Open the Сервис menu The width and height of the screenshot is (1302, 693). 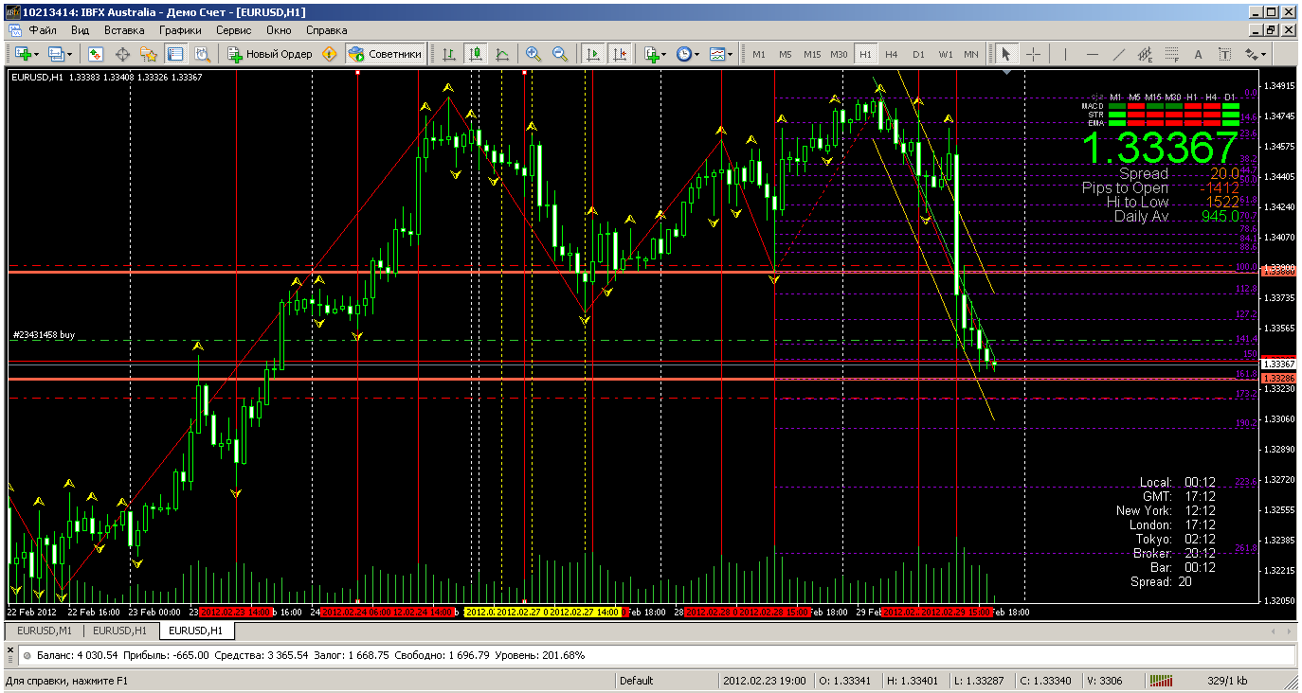(x=234, y=30)
